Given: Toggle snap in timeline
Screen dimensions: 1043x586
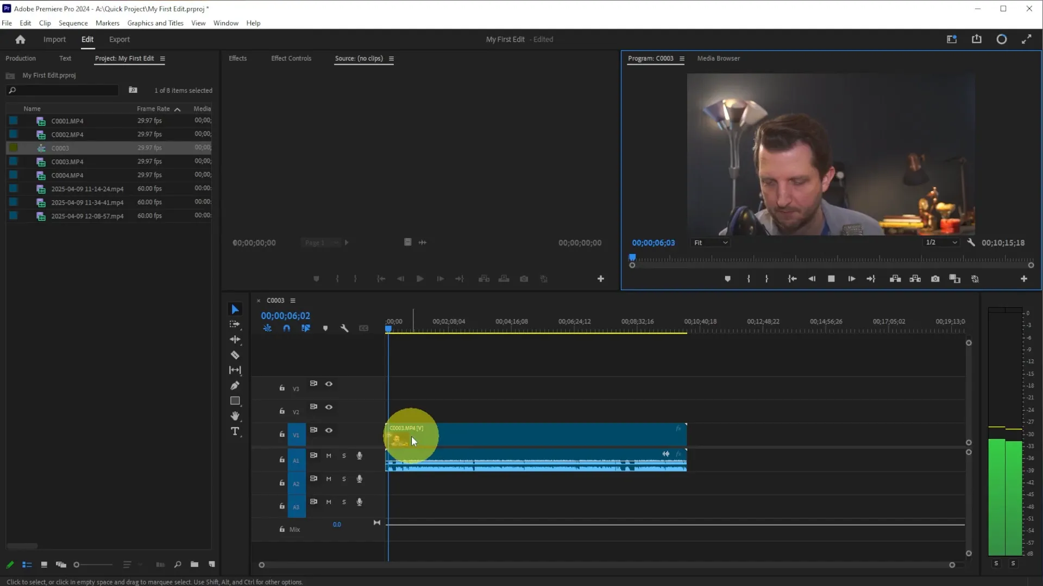Looking at the screenshot, I should [x=286, y=328].
